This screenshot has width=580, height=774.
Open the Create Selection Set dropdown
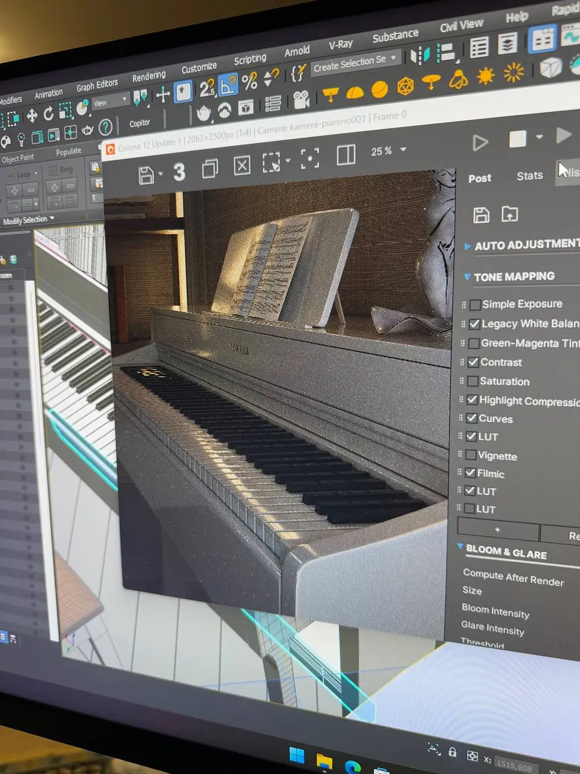[x=356, y=62]
